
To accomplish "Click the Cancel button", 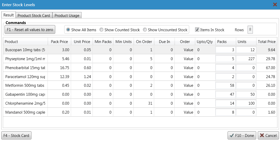I will pos(268,135).
